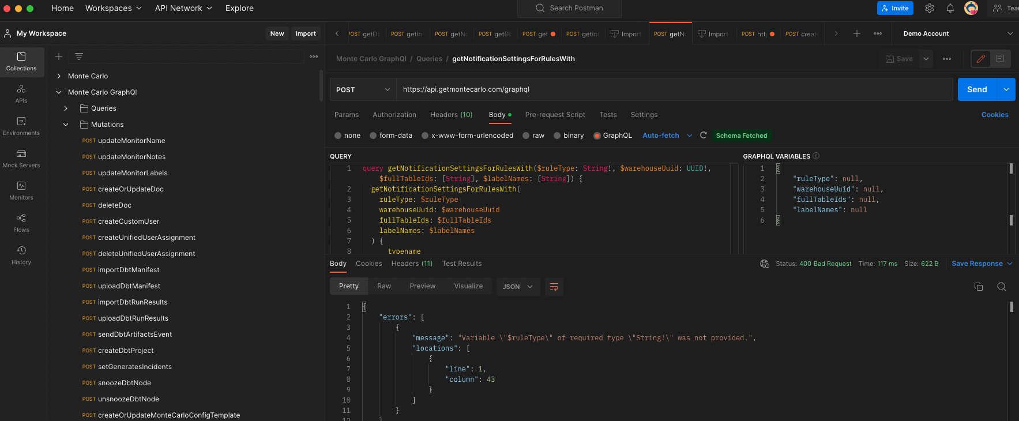Open the API Network menu
The image size is (1019, 421).
tap(183, 8)
